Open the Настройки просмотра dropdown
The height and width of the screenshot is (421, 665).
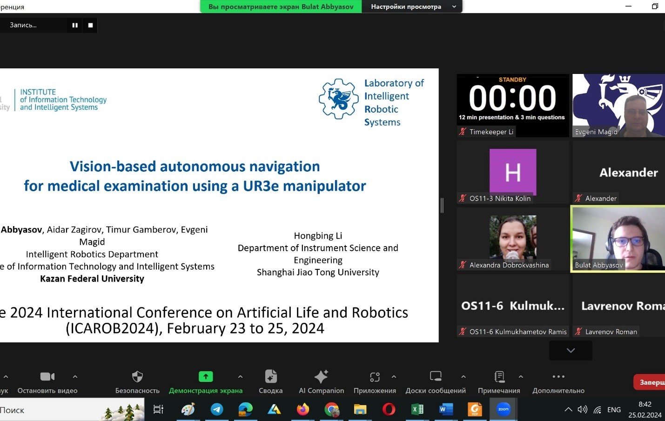tap(411, 7)
